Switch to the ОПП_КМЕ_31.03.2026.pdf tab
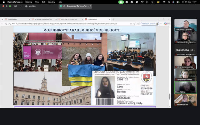The height and width of the screenshot is (125, 200). pyautogui.click(x=69, y=19)
